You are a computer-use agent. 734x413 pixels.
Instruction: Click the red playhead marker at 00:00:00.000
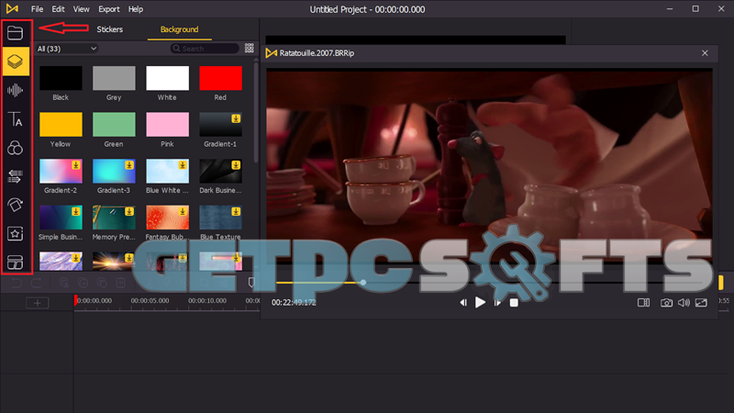click(75, 300)
